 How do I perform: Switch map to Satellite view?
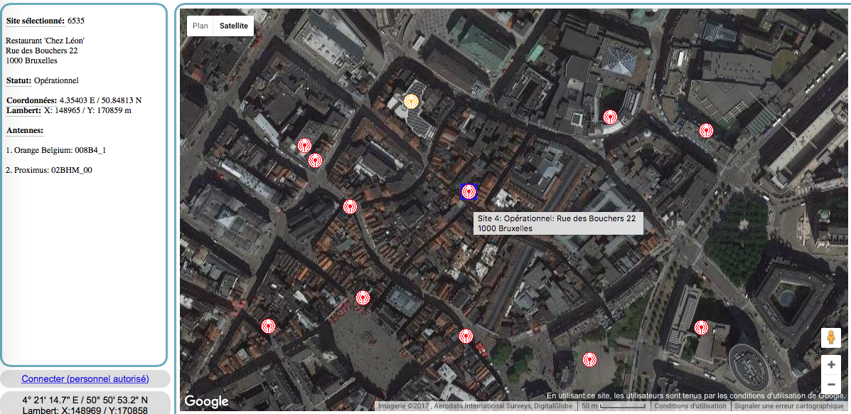click(x=234, y=26)
